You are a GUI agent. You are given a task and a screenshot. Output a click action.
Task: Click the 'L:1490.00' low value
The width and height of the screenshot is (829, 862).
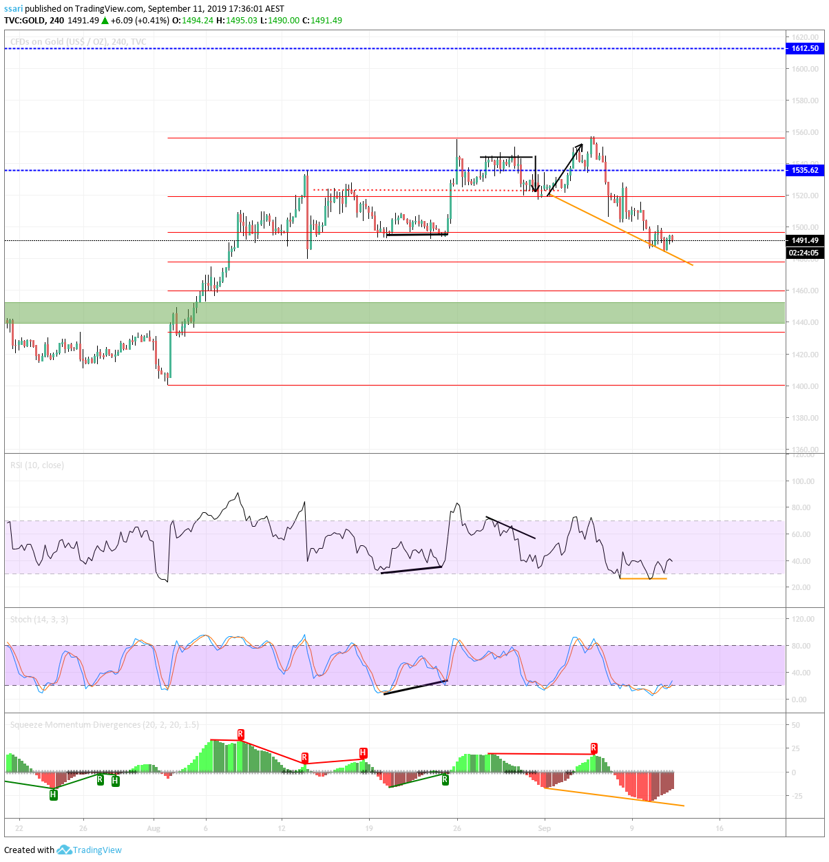click(280, 21)
